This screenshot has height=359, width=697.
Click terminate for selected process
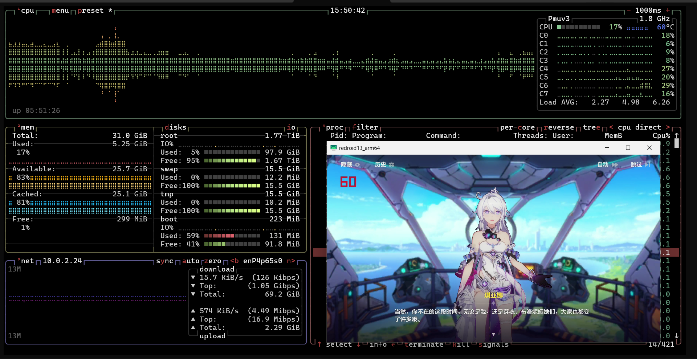pyautogui.click(x=424, y=344)
